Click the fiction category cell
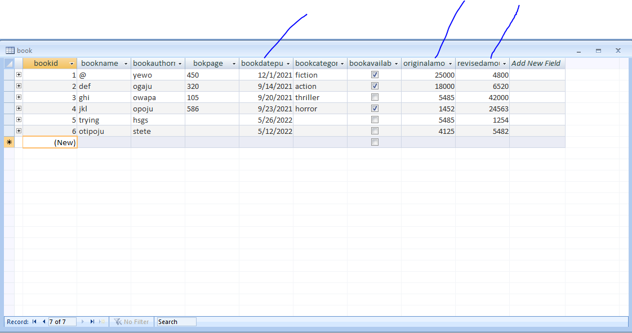Screen dimensions: 632x333 [x=320, y=75]
